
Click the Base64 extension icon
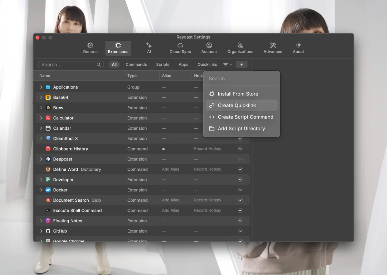[48, 97]
